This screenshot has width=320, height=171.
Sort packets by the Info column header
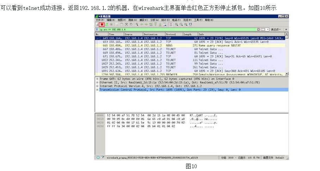click(241, 34)
